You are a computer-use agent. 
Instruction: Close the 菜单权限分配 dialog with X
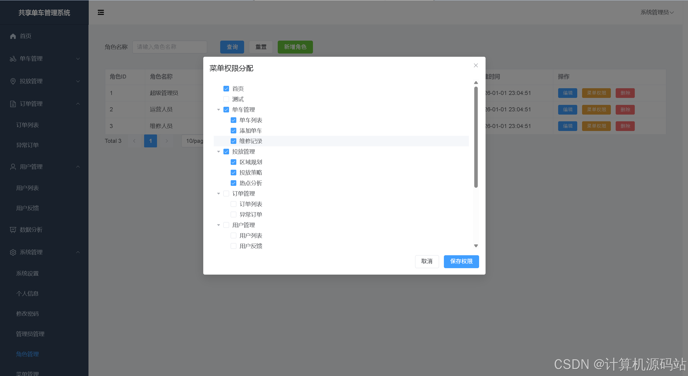pyautogui.click(x=476, y=65)
